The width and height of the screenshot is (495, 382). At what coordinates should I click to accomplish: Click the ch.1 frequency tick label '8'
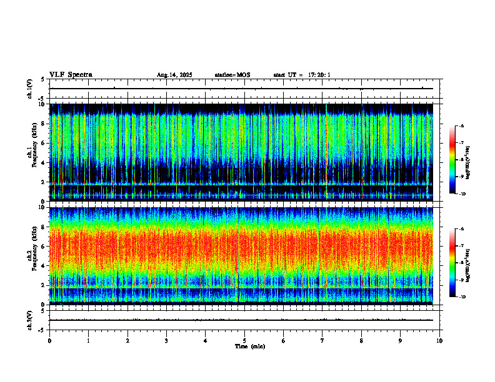(x=43, y=124)
